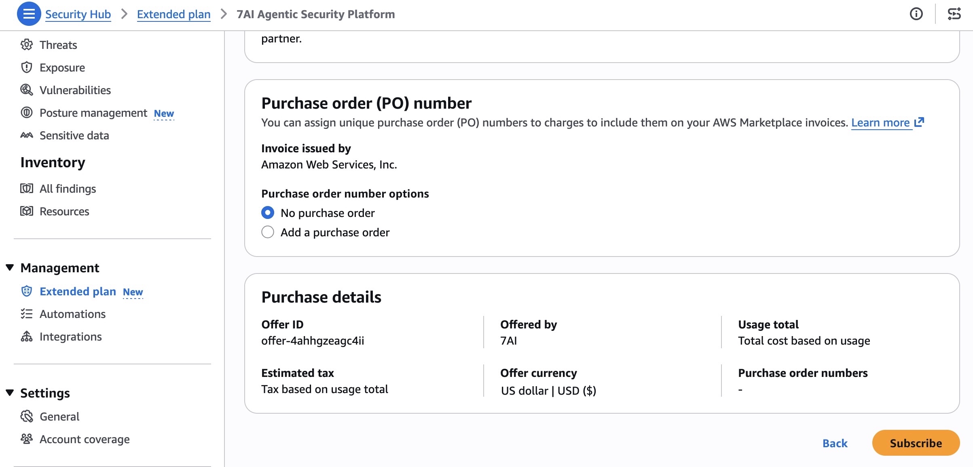Open Account coverage settings
Image resolution: width=973 pixels, height=467 pixels.
tap(85, 439)
